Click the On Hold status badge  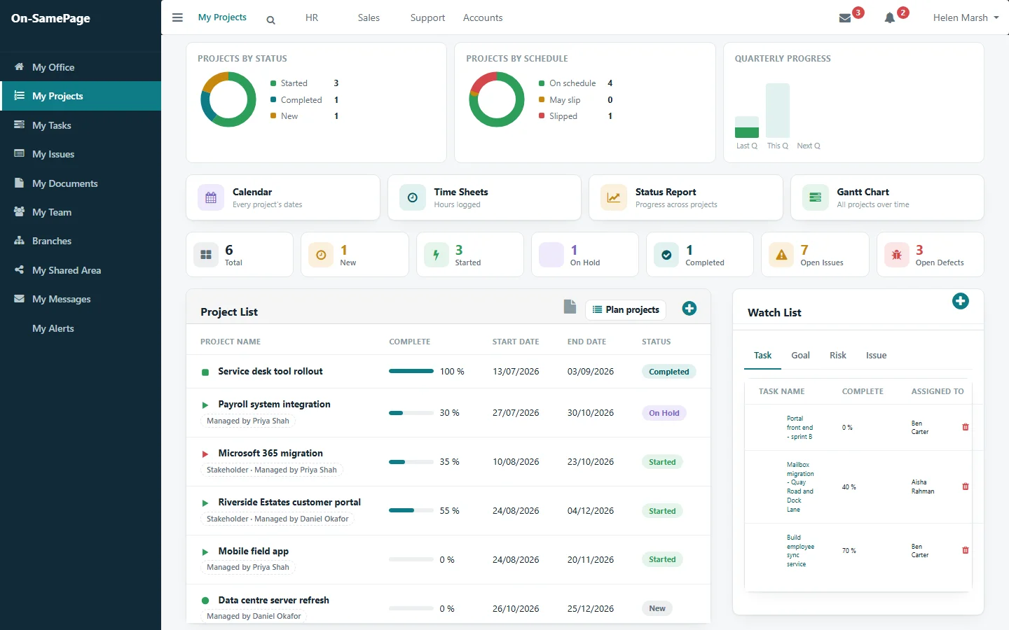point(664,413)
